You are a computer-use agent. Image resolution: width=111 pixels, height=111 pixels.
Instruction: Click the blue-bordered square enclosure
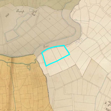click(12, 36)
